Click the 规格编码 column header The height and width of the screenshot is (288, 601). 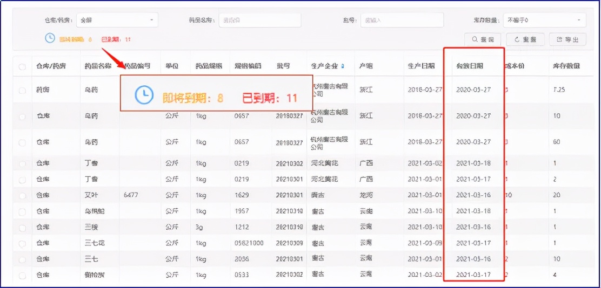pyautogui.click(x=248, y=66)
